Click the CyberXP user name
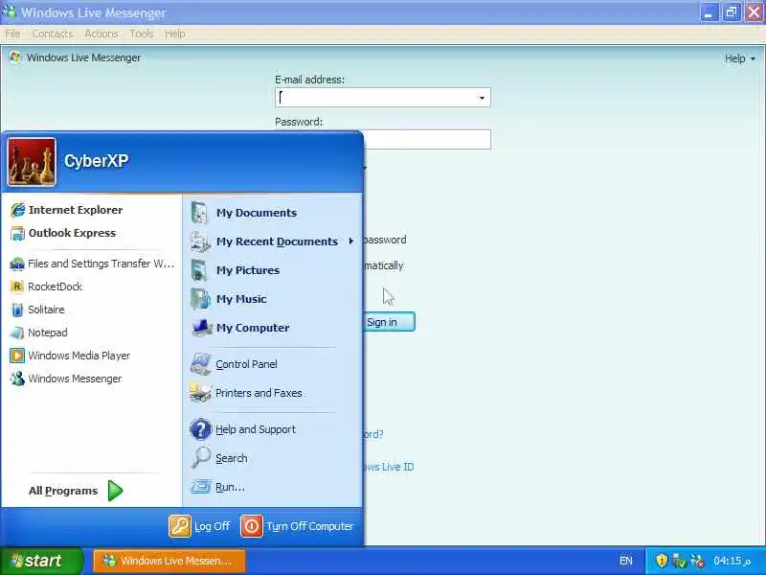 point(97,161)
